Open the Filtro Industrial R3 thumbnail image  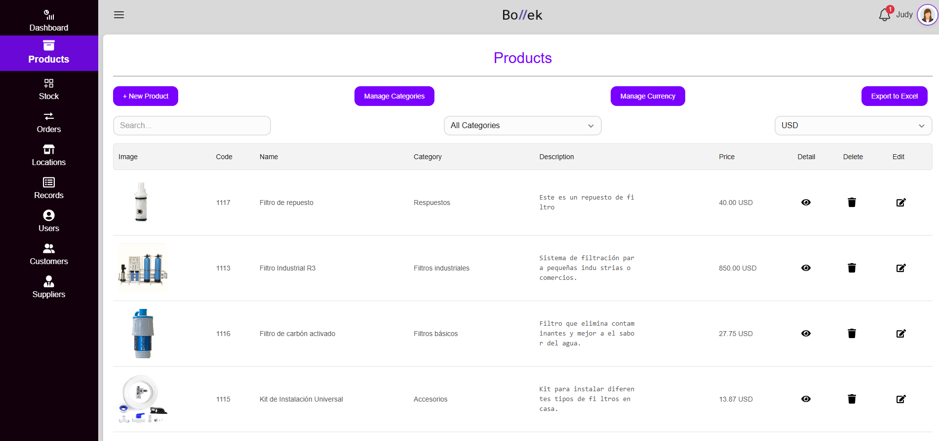tap(143, 268)
